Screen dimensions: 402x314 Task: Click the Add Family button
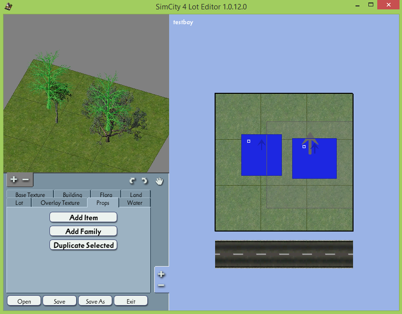(84, 231)
